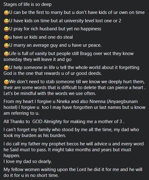Image resolution: width=149 pixels, height=180 pixels.
Task: Click the emoji before 'We don't need to stab'
Action: click(6, 82)
